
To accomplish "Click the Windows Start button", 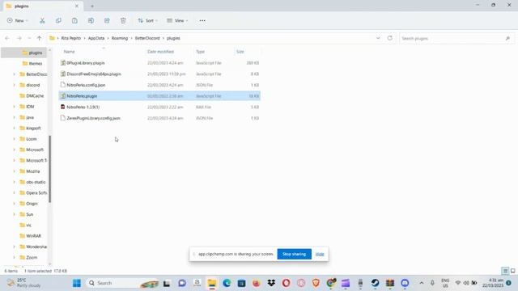I will click(x=77, y=283).
